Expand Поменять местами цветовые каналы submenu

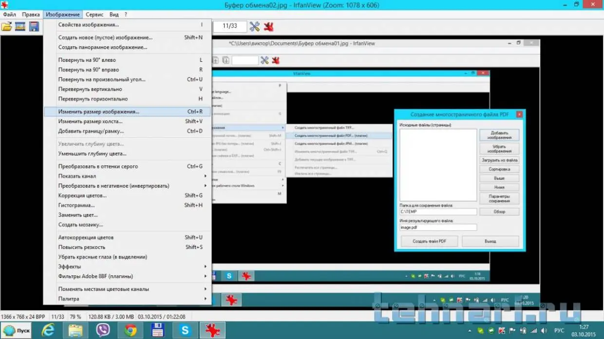(x=128, y=289)
